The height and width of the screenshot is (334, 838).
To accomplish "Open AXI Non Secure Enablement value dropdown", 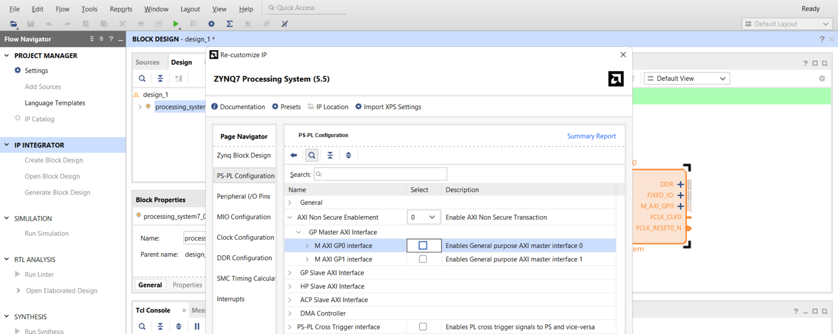I will 423,217.
